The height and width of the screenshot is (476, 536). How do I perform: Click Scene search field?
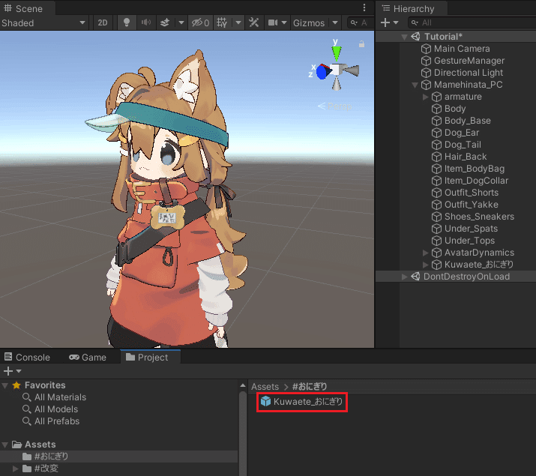coord(360,23)
